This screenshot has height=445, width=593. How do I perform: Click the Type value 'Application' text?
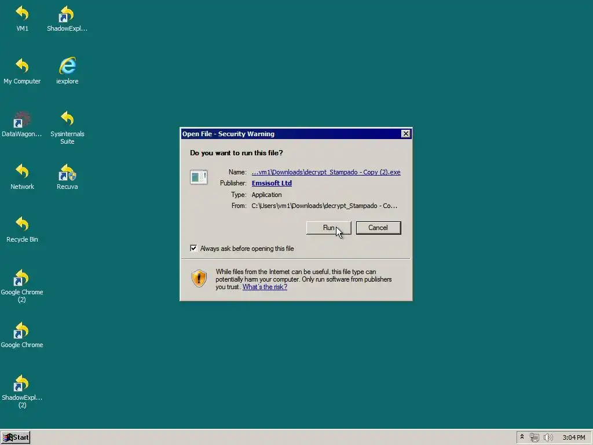click(266, 195)
